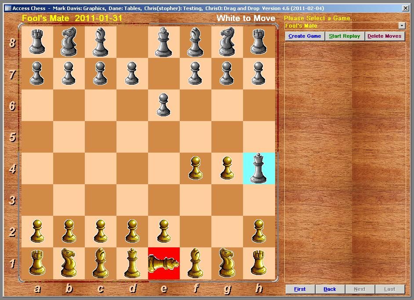Screen dimensions: 414x300
Task: Click the white rook on h1
Action: (x=259, y=263)
